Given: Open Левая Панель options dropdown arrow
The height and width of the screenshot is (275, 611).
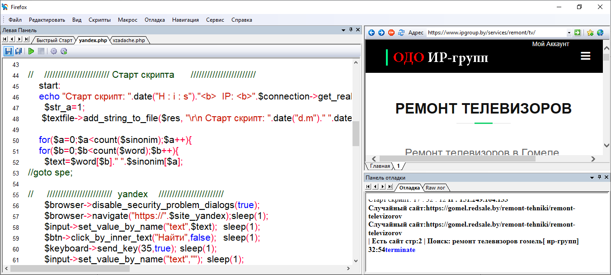Looking at the screenshot, I should [x=343, y=30].
